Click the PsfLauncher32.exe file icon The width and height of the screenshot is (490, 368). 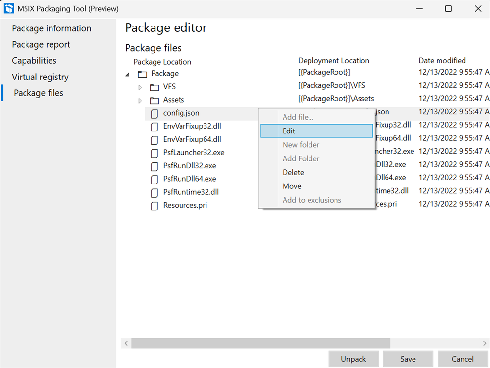[x=155, y=153]
